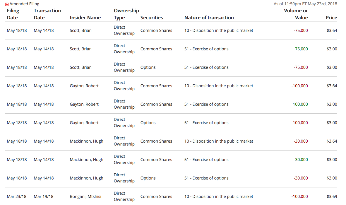Select the Volume or Value column header

[296, 14]
